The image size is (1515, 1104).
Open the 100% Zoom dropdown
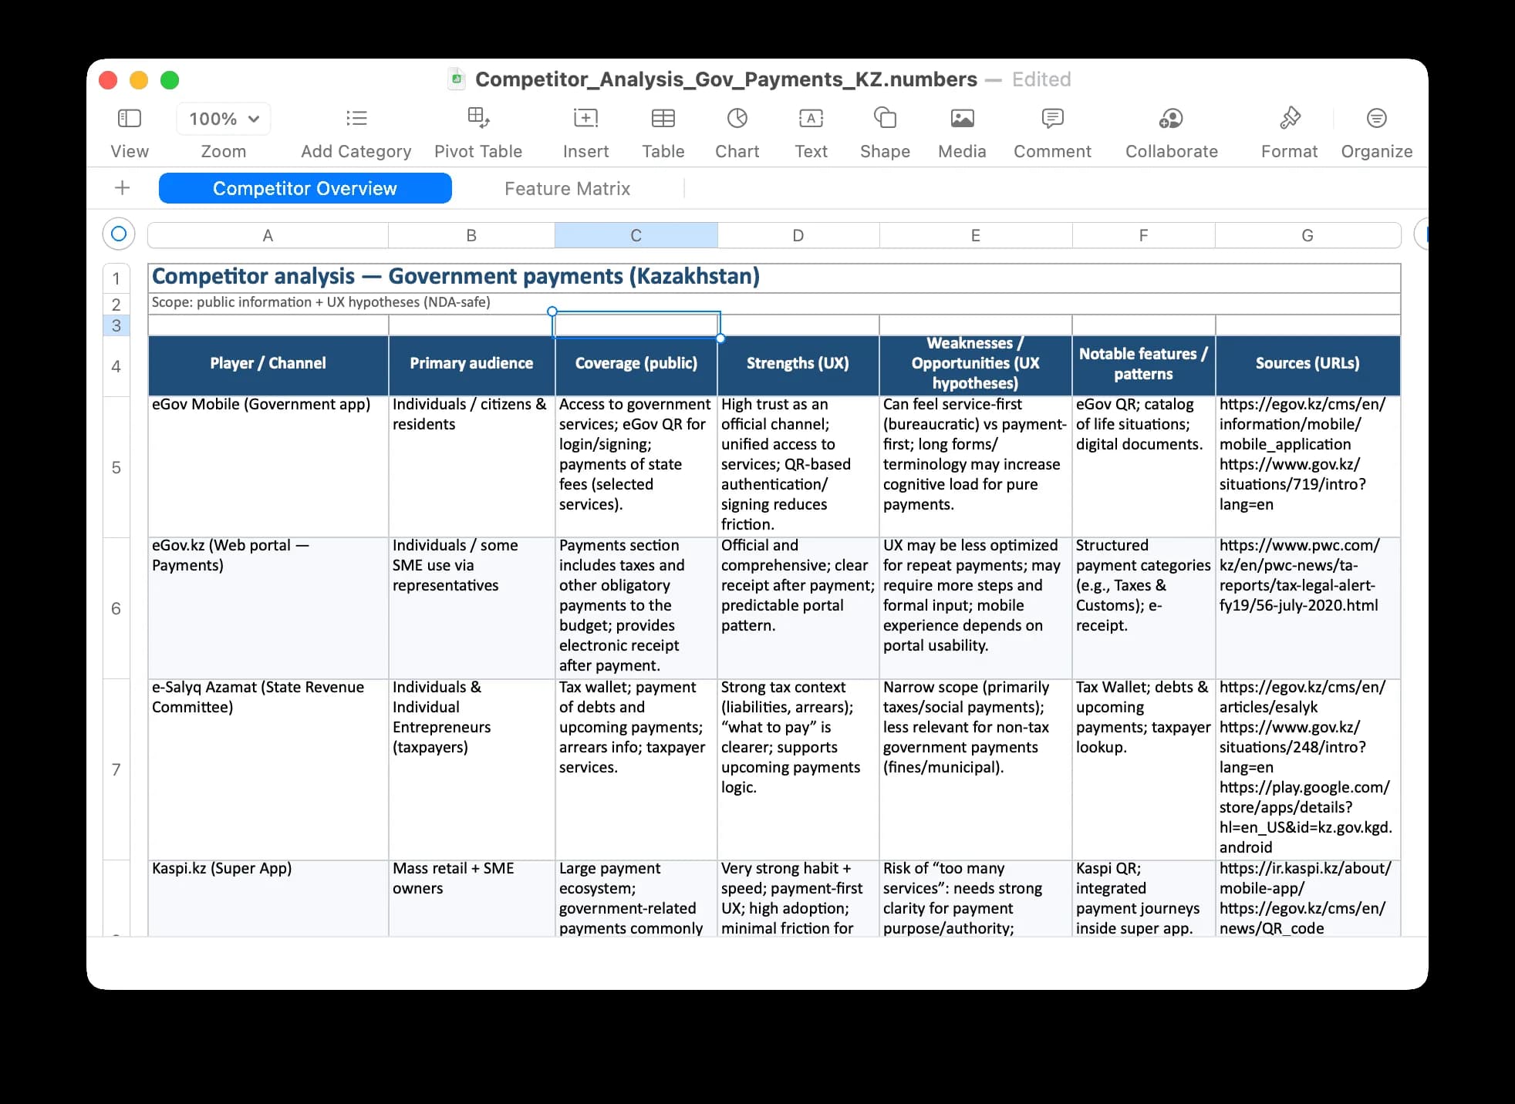[223, 118]
